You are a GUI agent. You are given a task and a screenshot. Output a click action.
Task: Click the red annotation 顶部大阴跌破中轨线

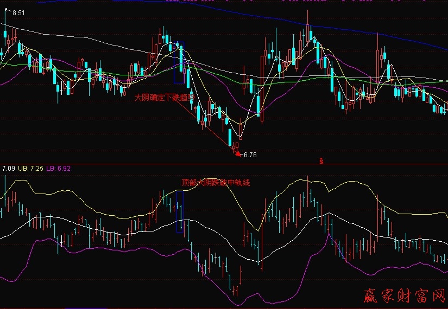pos(216,183)
